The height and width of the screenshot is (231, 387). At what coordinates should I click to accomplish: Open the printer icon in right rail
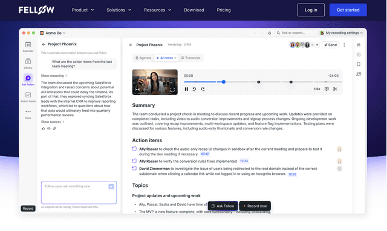coord(359,45)
